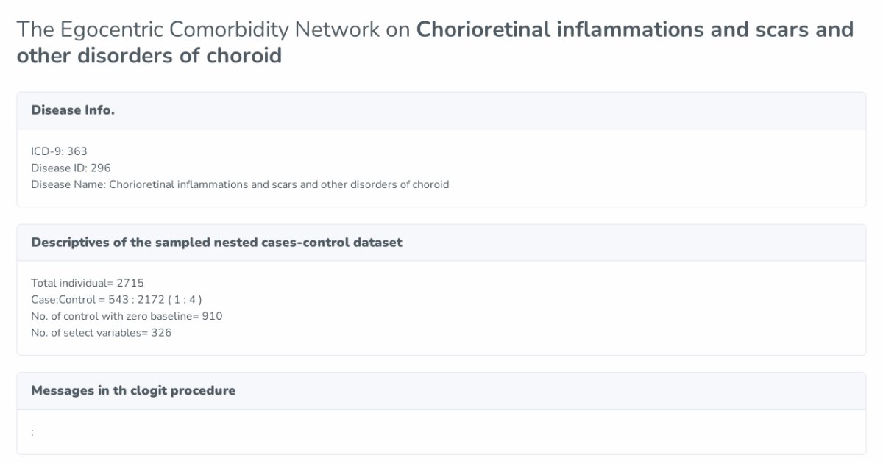Viewport: 883px width, 463px height.
Task: Click "other disorders of choroid" in the heading
Action: (149, 56)
